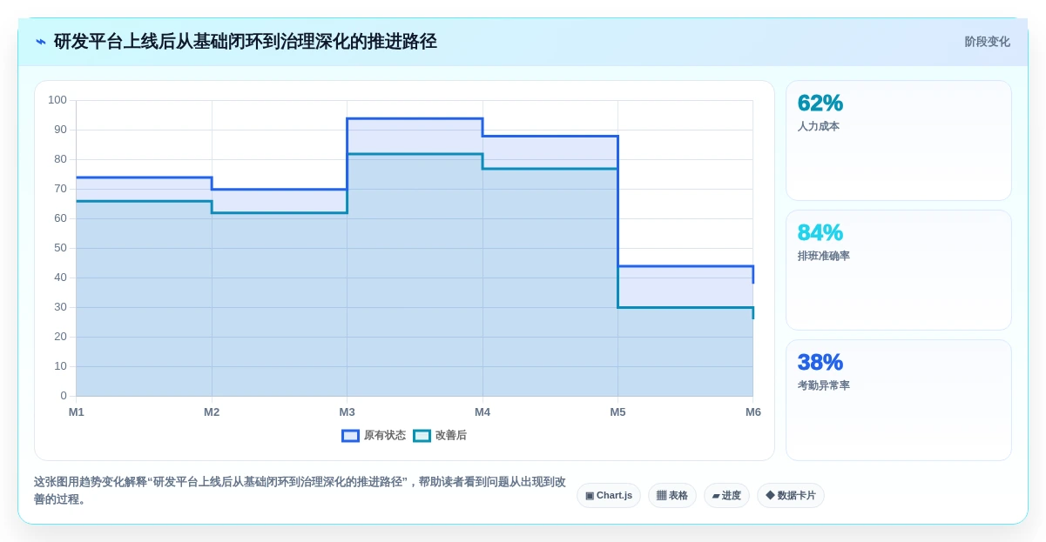Viewport: 1046px width, 542px height.
Task: Open the 62% 人力成本 card
Action: point(899,141)
